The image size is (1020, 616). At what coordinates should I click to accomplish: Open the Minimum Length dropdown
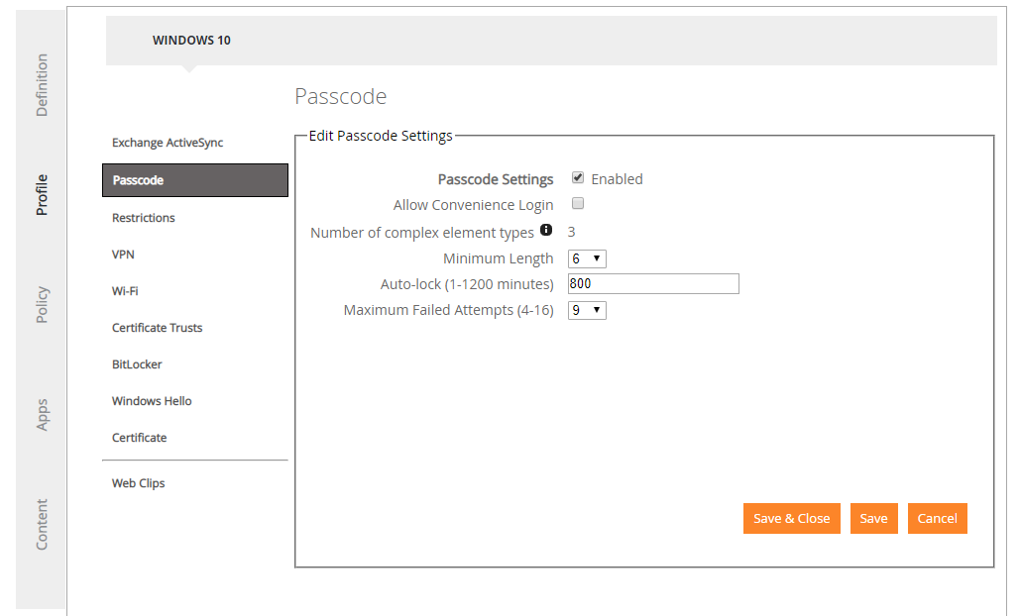click(587, 258)
